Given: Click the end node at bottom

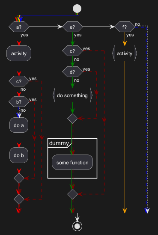Looking at the screenshot, I should [77, 226].
